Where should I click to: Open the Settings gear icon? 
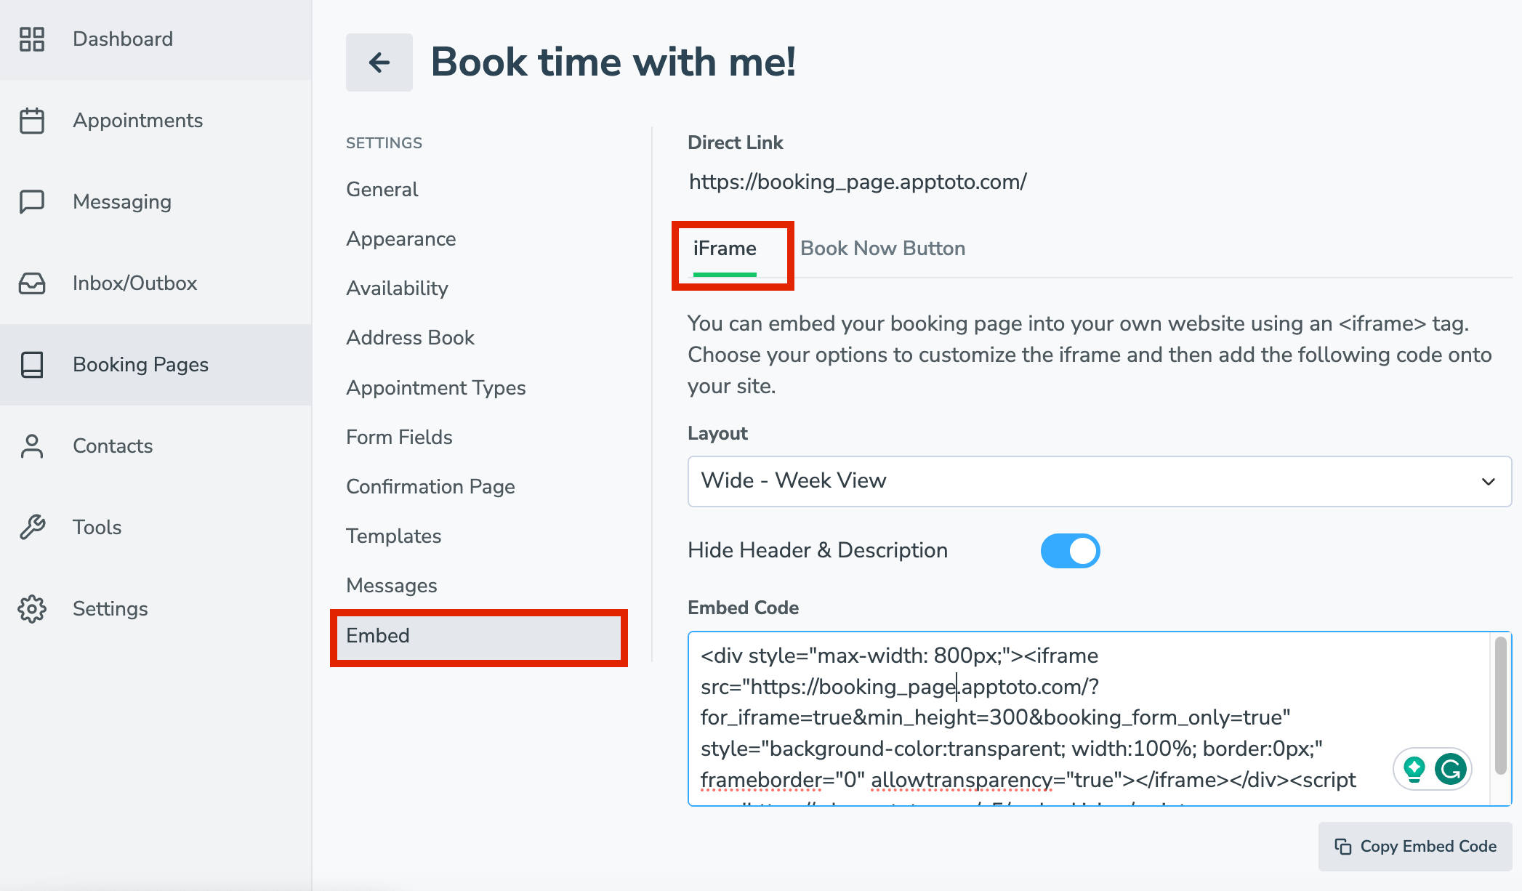click(x=33, y=608)
